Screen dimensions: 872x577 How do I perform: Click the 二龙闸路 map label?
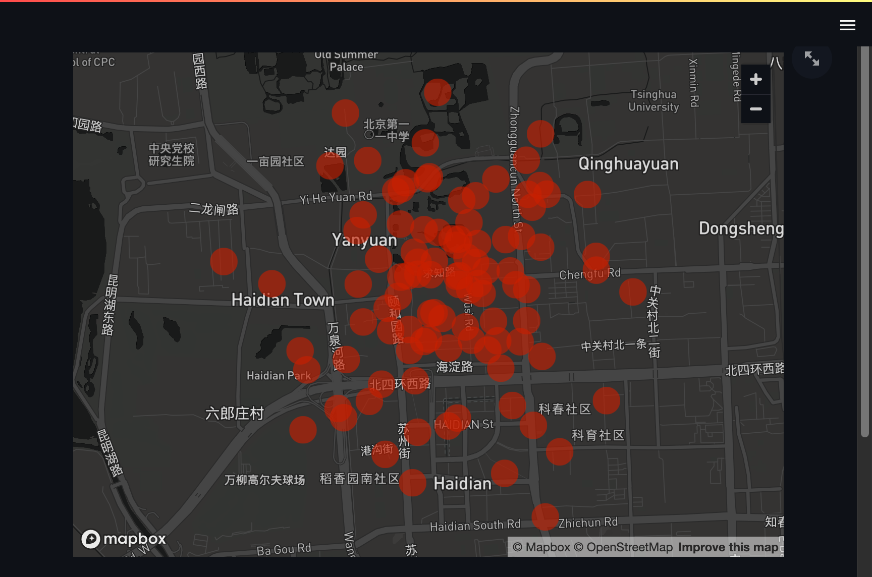point(213,209)
